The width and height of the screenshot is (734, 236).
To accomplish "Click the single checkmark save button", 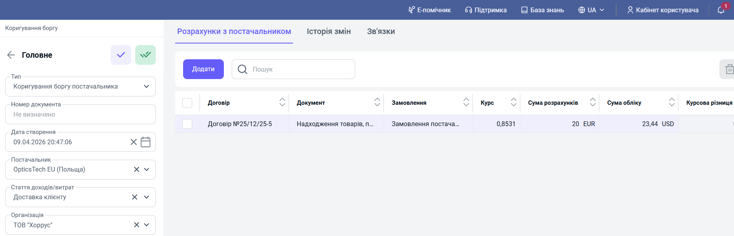I will tap(121, 55).
